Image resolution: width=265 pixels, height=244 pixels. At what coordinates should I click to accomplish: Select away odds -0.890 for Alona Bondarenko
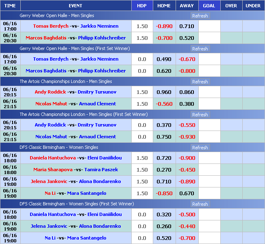coord(187,181)
